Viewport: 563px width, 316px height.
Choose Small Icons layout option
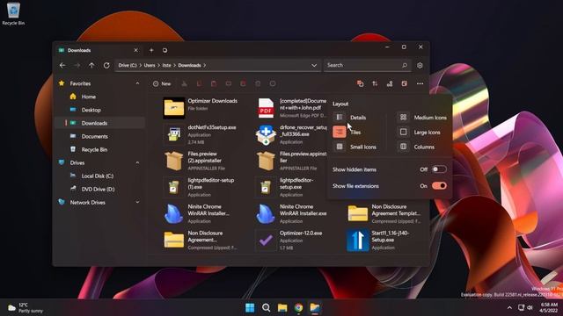pos(363,147)
